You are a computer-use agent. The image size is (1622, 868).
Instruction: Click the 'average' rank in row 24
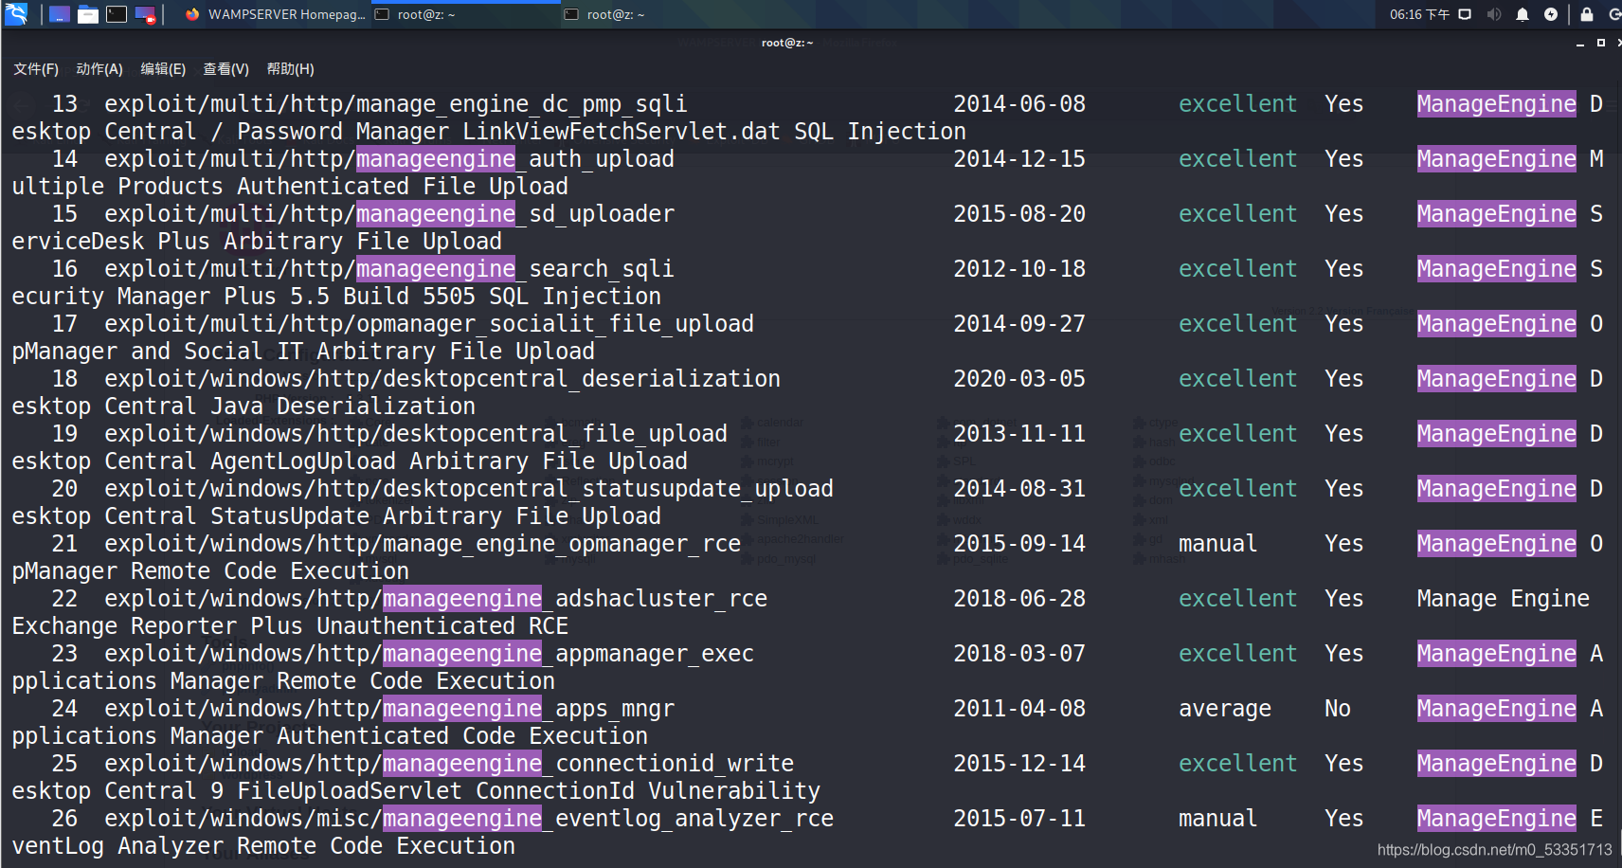pos(1225,708)
